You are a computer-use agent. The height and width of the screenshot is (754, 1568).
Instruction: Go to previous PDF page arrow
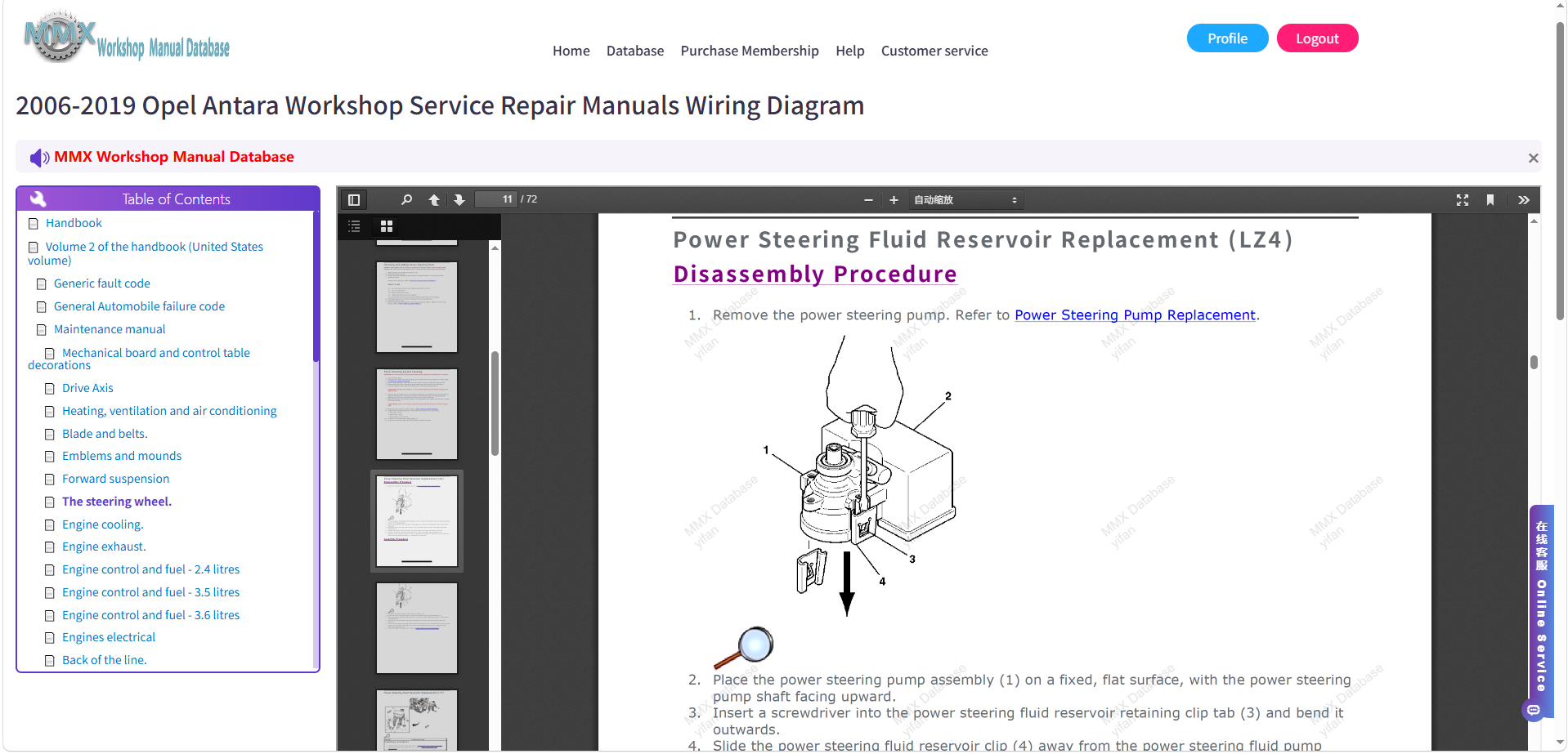pos(434,199)
